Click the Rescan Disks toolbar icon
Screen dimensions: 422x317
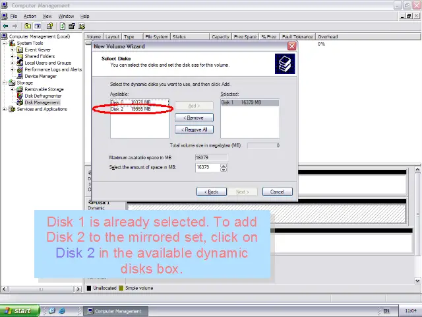point(72,26)
